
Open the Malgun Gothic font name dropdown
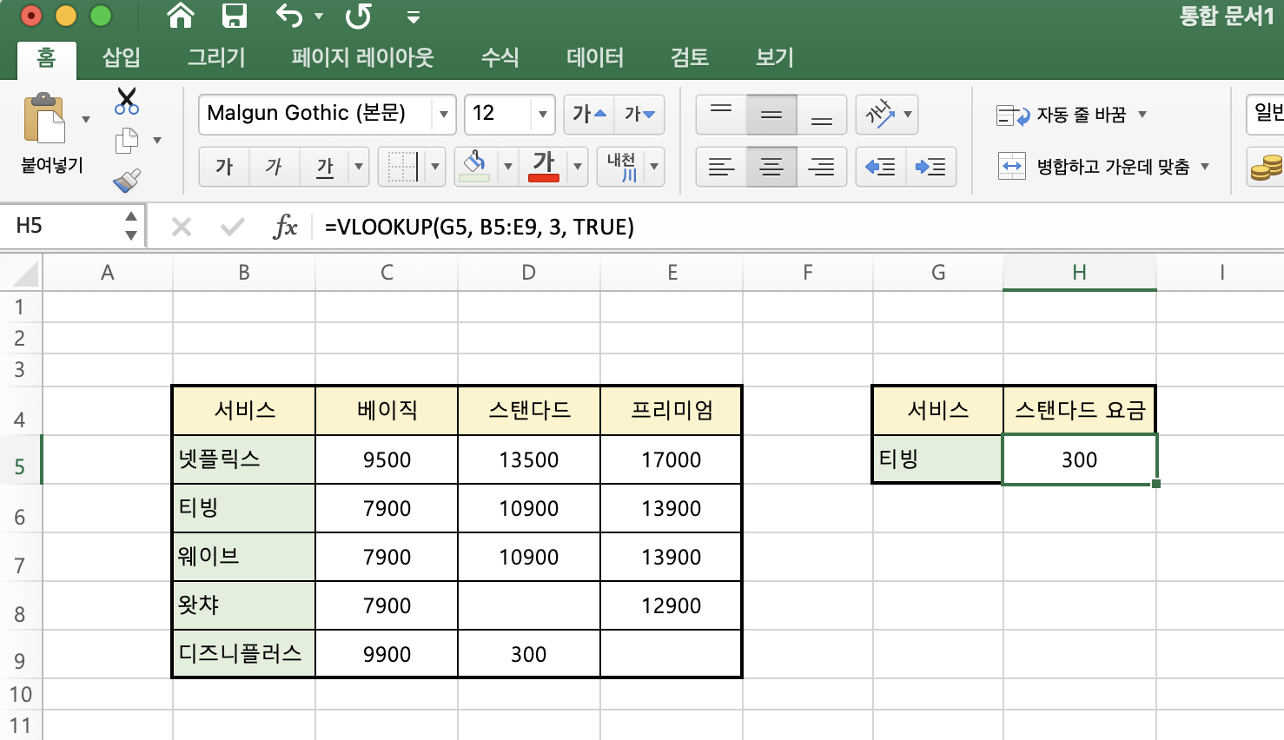(444, 114)
